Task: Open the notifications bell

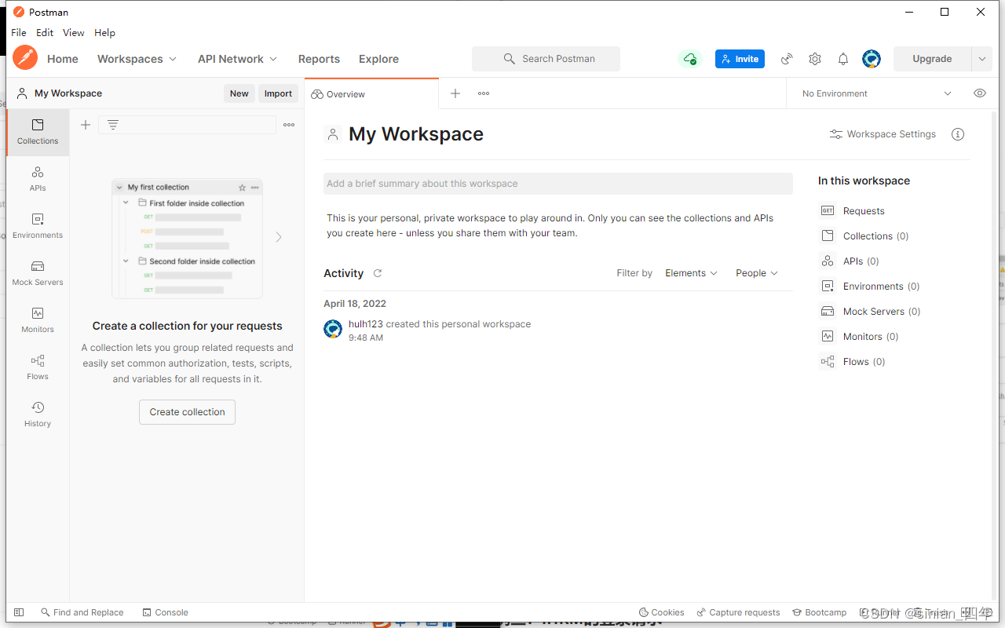Action: 843,59
